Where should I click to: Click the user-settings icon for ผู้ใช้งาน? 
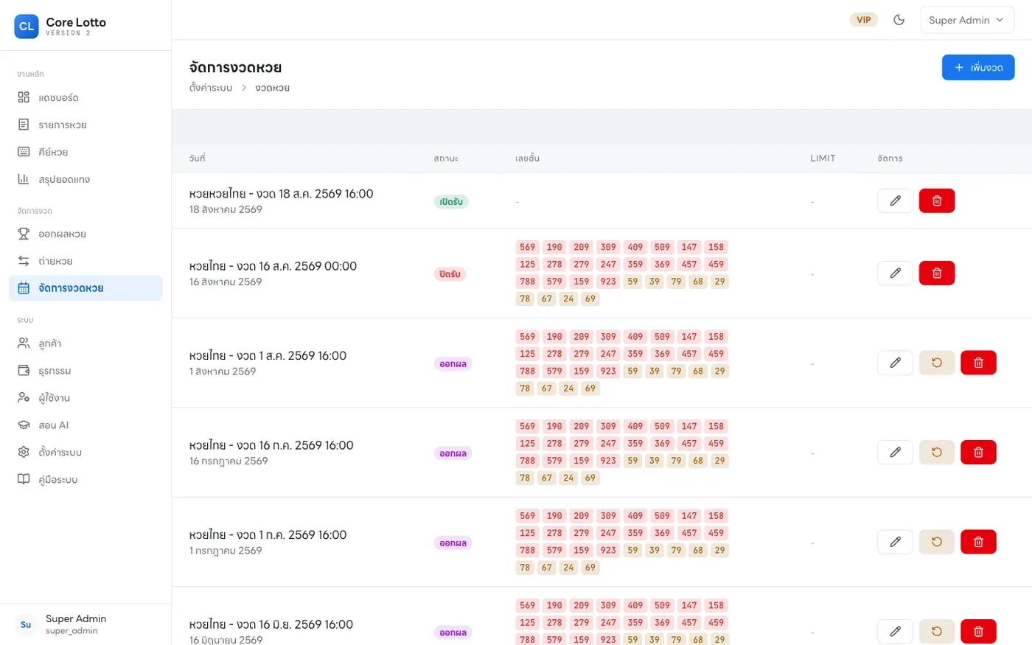click(x=24, y=398)
